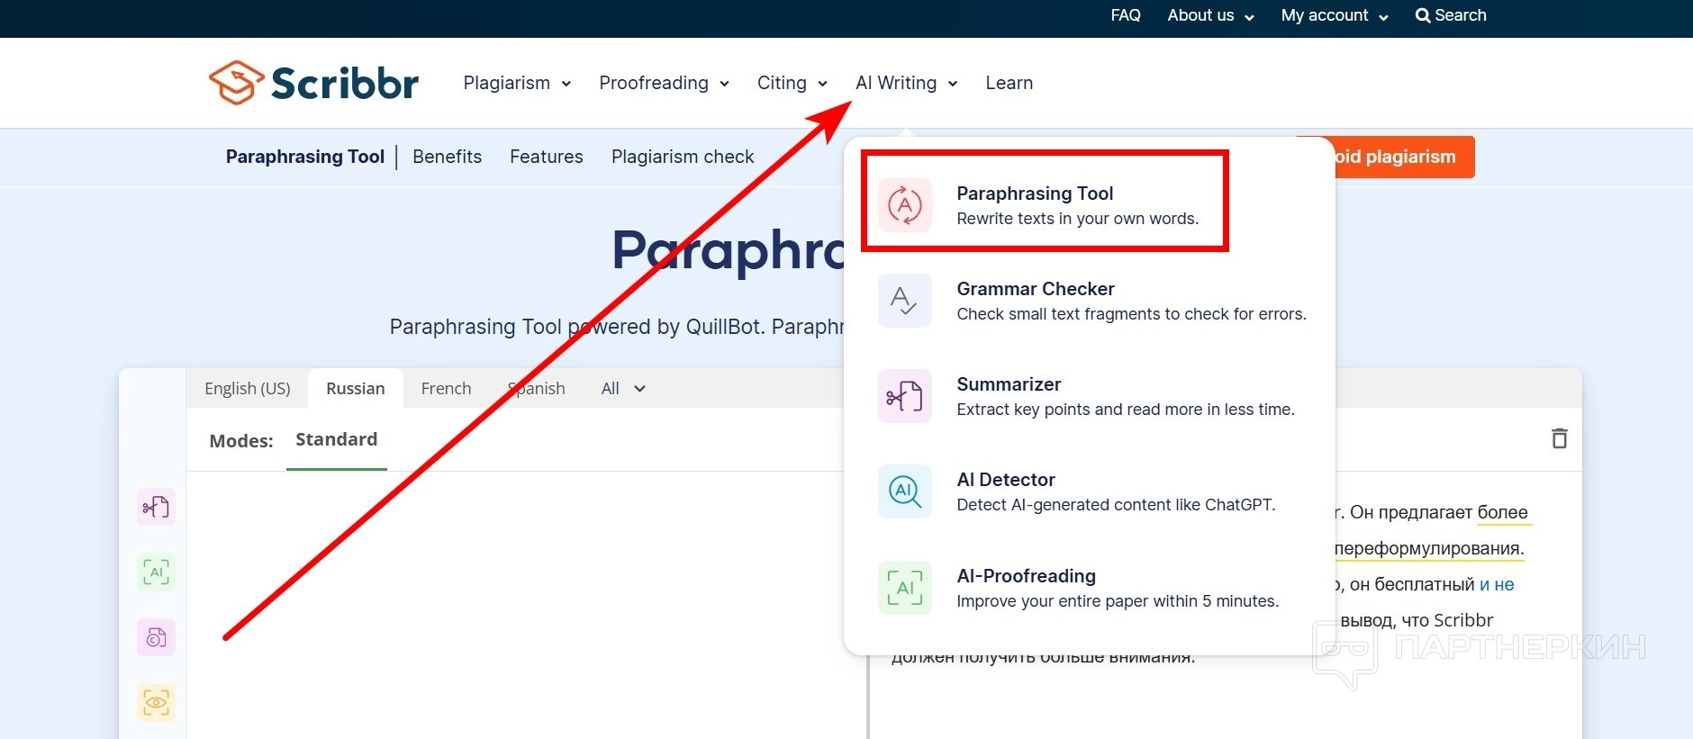
Task: Open the Citing menu
Action: click(792, 83)
